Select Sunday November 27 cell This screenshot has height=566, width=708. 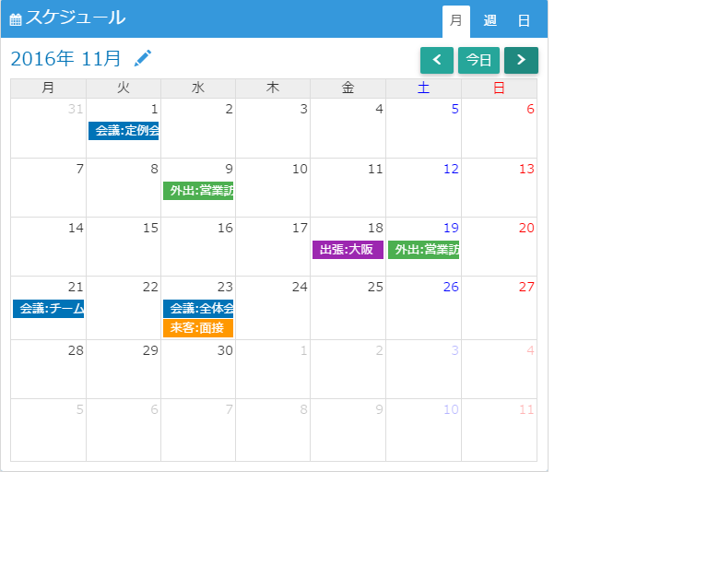[x=499, y=308]
